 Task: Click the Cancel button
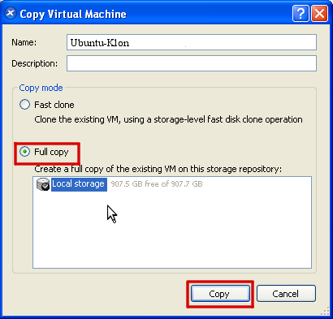pyautogui.click(x=286, y=294)
